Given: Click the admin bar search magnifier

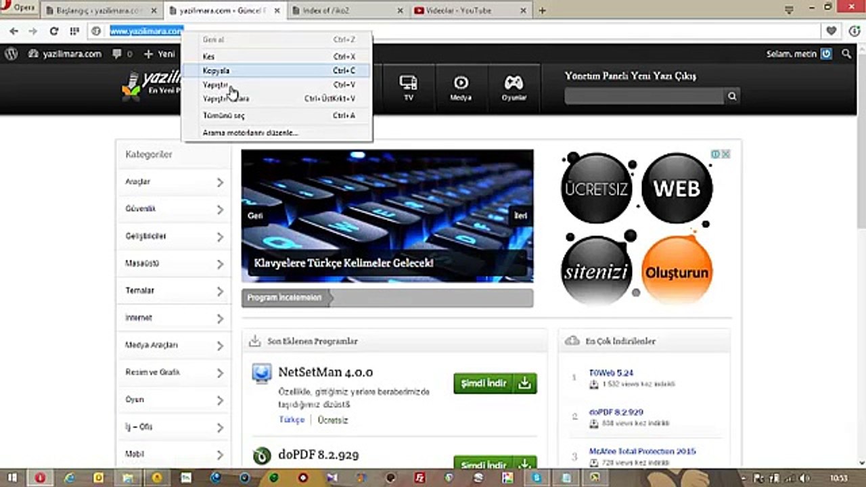Looking at the screenshot, I should [846, 54].
